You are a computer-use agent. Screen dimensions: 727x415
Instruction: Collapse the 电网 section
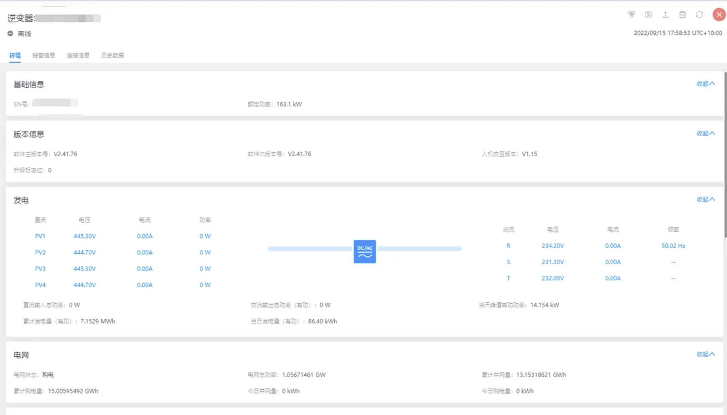point(706,354)
